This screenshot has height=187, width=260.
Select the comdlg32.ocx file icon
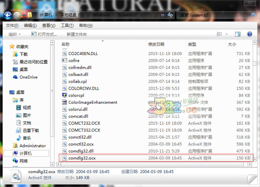(x=65, y=158)
